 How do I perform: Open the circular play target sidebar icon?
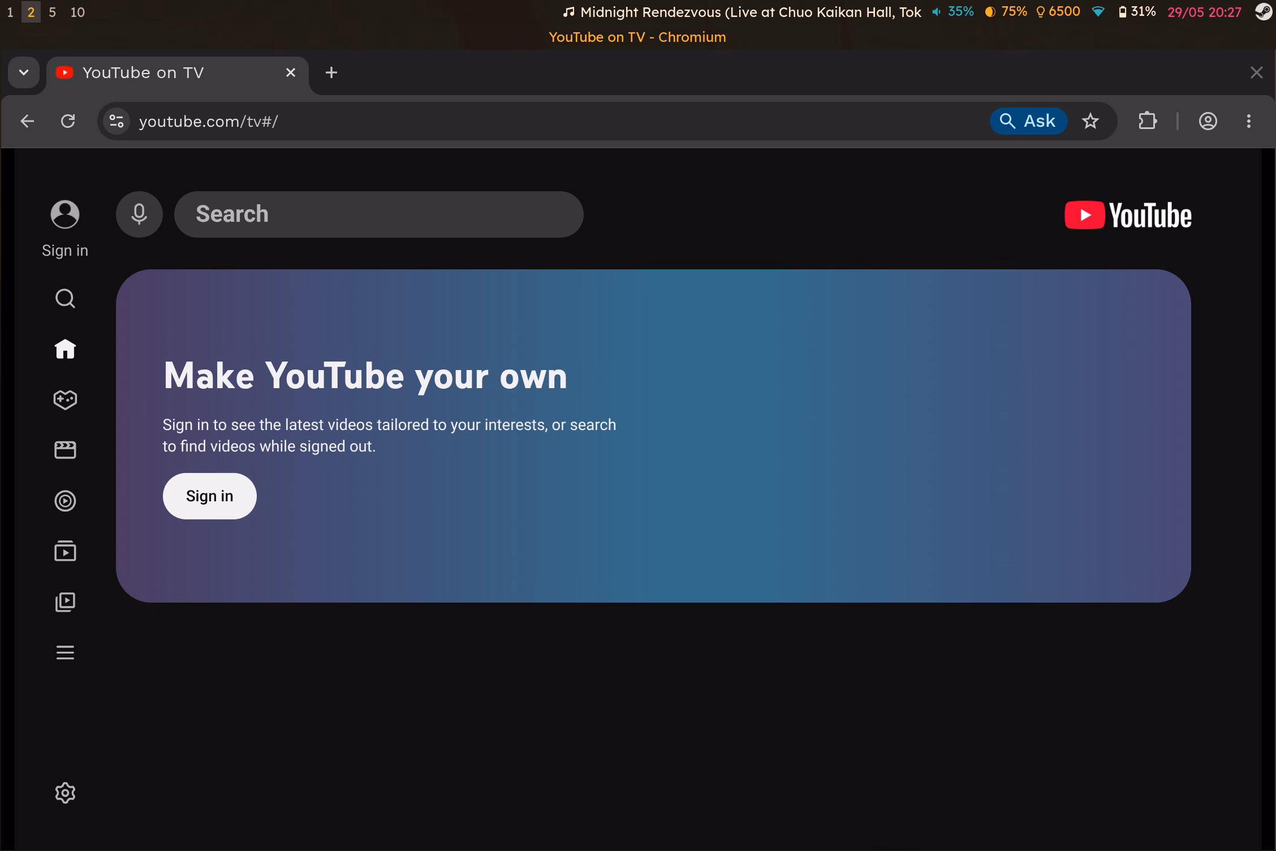pos(65,501)
